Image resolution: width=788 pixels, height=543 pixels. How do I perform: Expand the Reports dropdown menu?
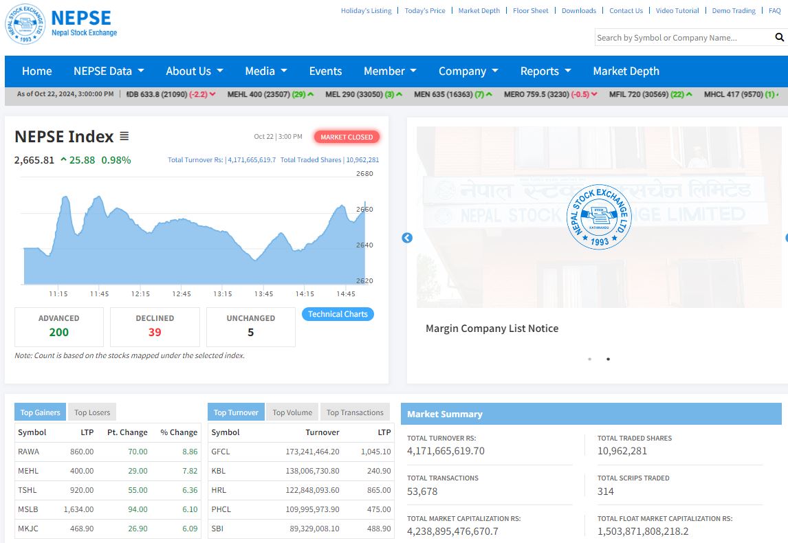(x=546, y=71)
